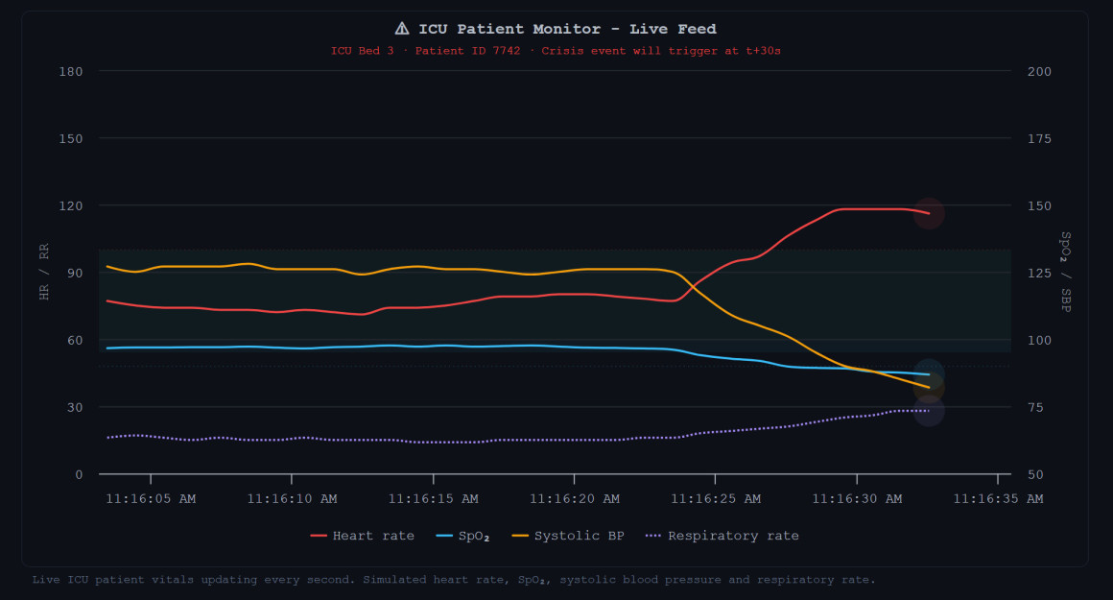Click the 11:16:10 AM axis label
This screenshot has height=600, width=1113.
click(x=292, y=498)
